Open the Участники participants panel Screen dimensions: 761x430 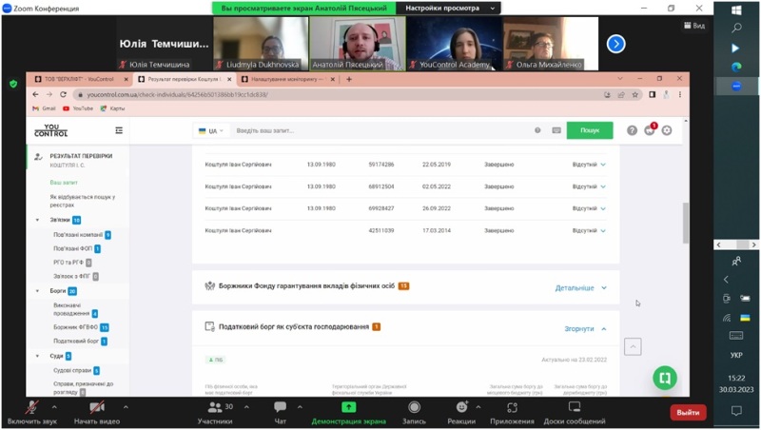(214, 409)
